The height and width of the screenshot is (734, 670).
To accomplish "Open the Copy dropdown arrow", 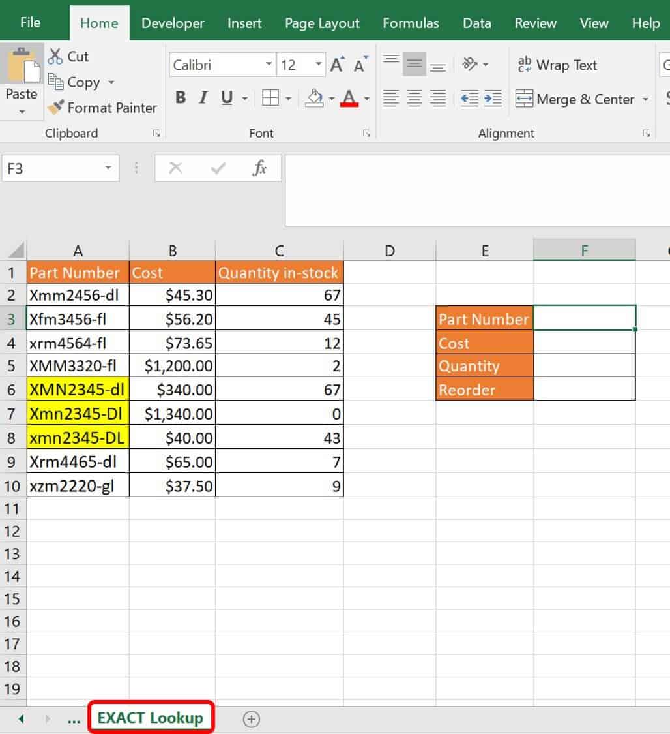I will [111, 82].
